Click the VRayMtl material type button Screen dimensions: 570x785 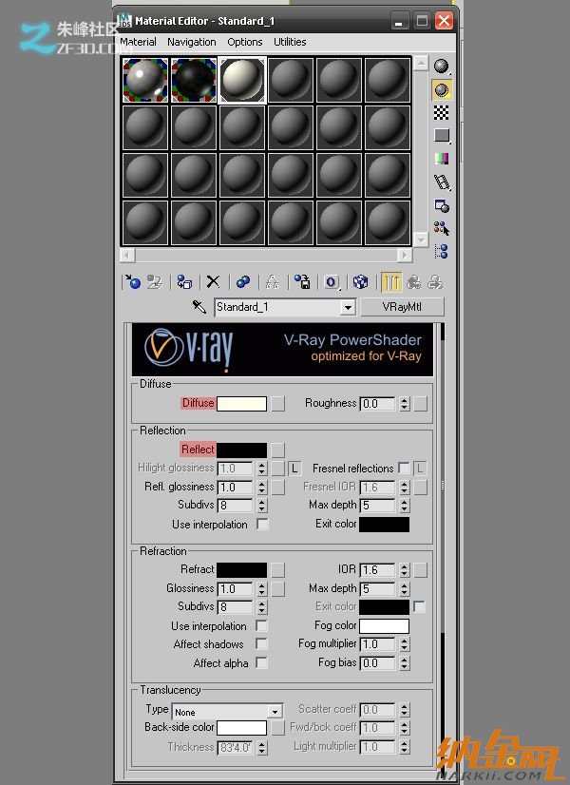point(402,307)
